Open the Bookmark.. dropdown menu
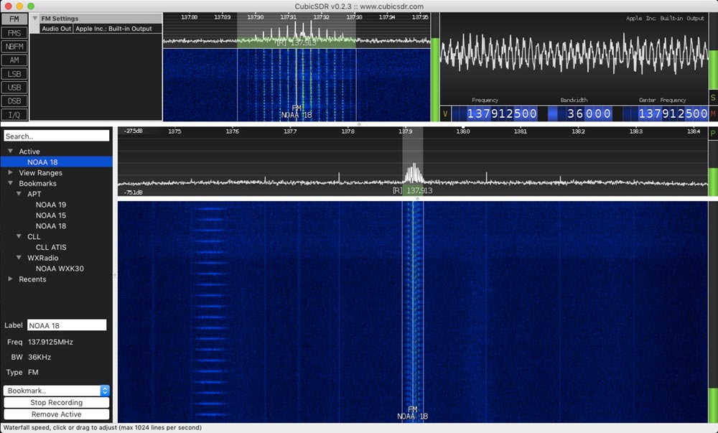 [x=56, y=390]
